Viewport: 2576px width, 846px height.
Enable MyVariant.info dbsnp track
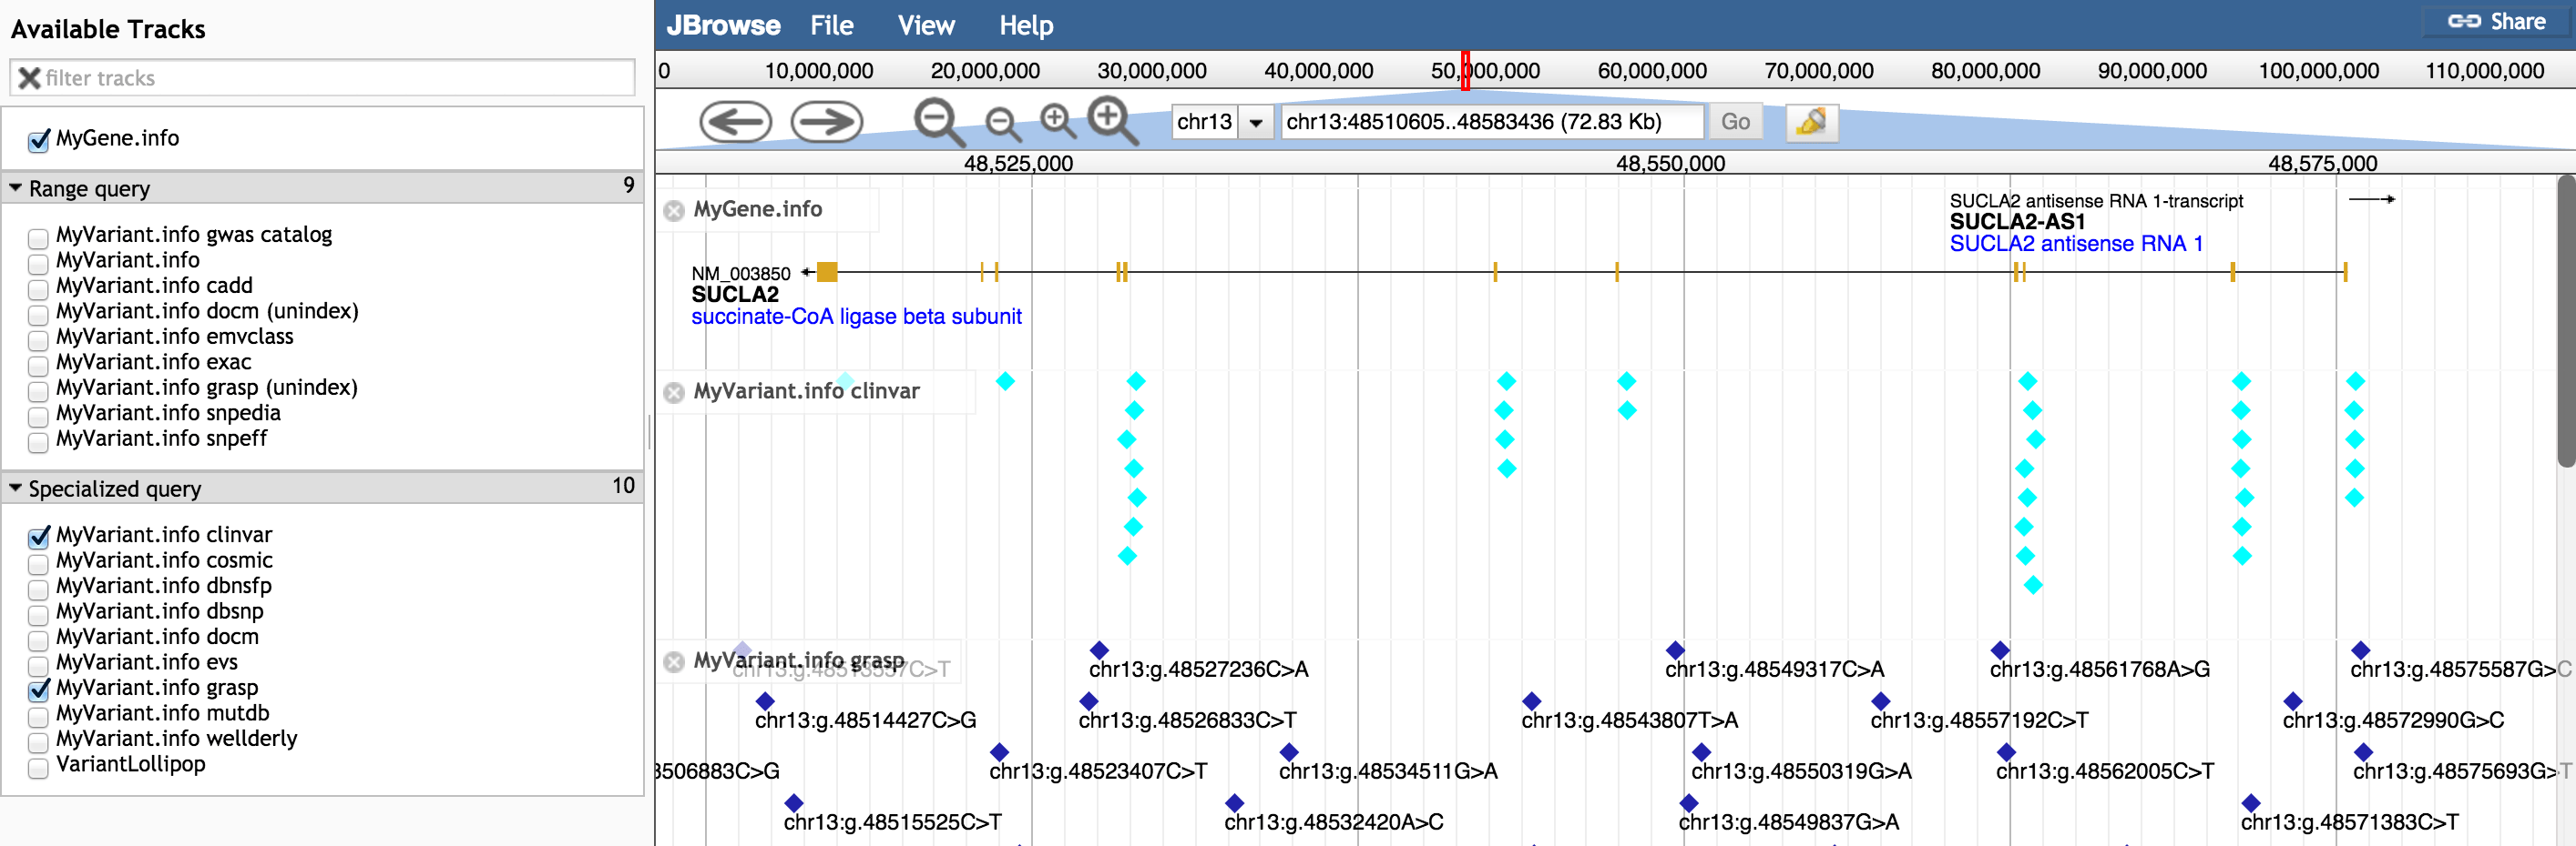coord(38,614)
